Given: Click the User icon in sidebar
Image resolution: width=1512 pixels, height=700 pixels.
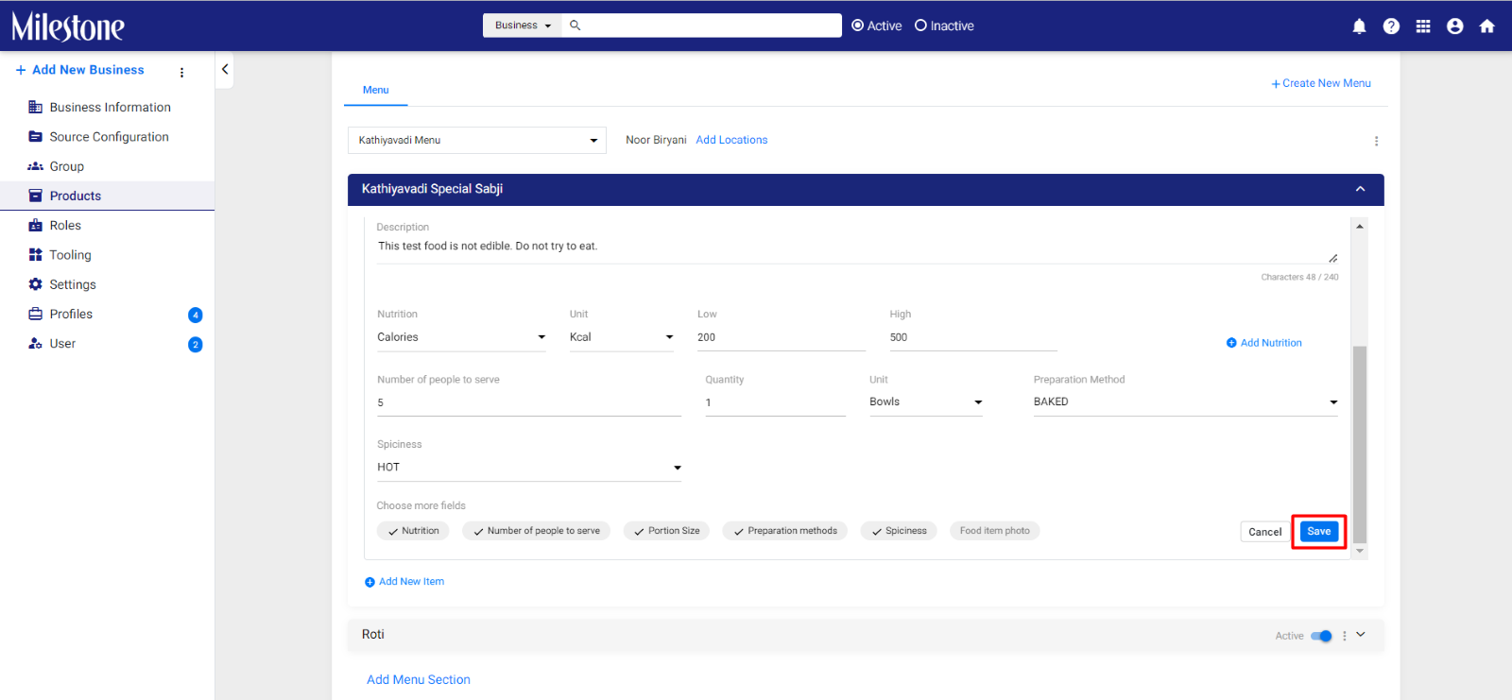Looking at the screenshot, I should point(35,344).
